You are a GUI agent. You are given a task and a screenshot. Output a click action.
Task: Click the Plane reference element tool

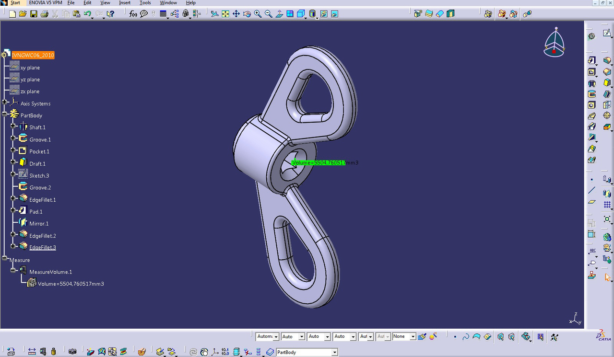click(x=591, y=202)
